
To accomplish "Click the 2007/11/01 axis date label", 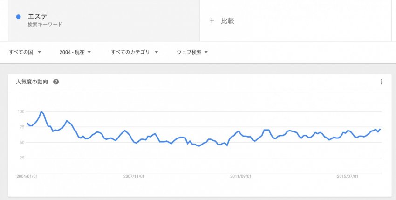I will coord(134,176).
